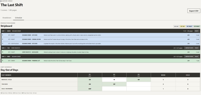Image resolution: width=201 pixels, height=95 pixels.
Task: Click the INT / CONTINUOUS label on scene 3
Action: (x=13, y=44)
